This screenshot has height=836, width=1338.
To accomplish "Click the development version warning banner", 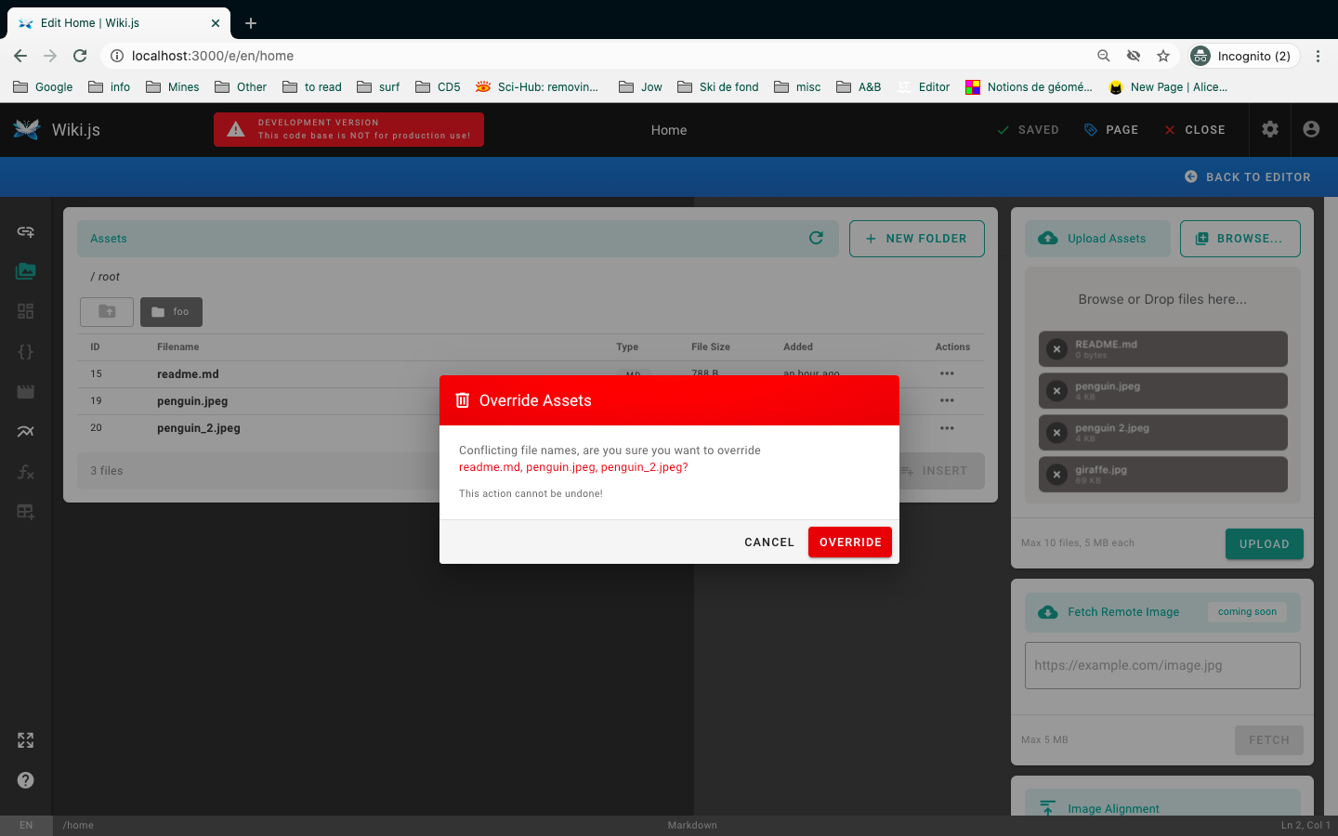I will (x=348, y=129).
